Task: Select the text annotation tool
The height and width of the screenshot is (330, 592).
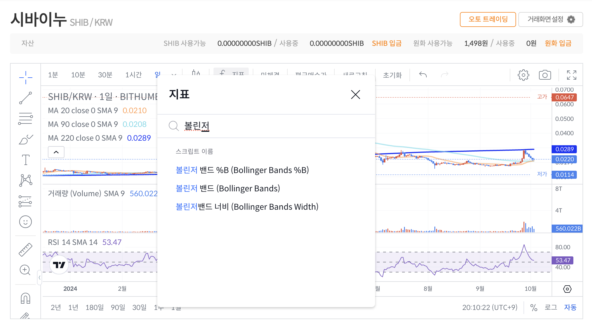Action: 26,160
